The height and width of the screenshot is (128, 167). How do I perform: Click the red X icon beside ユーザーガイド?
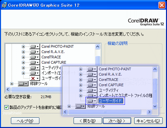point(34,78)
